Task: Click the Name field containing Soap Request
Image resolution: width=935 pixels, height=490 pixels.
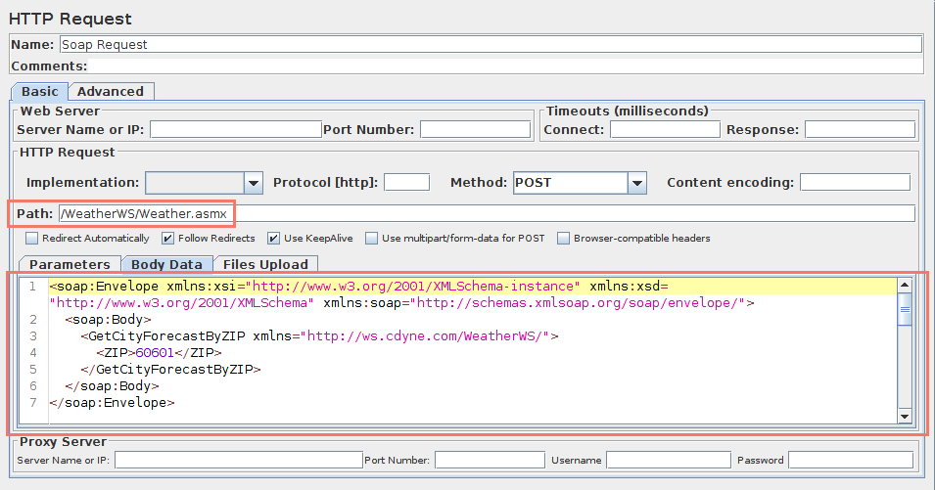Action: coord(490,44)
